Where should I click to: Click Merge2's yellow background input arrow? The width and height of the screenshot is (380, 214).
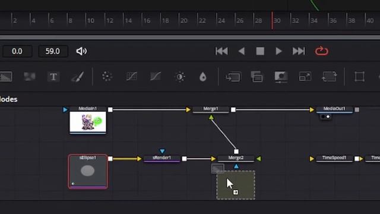click(x=213, y=159)
